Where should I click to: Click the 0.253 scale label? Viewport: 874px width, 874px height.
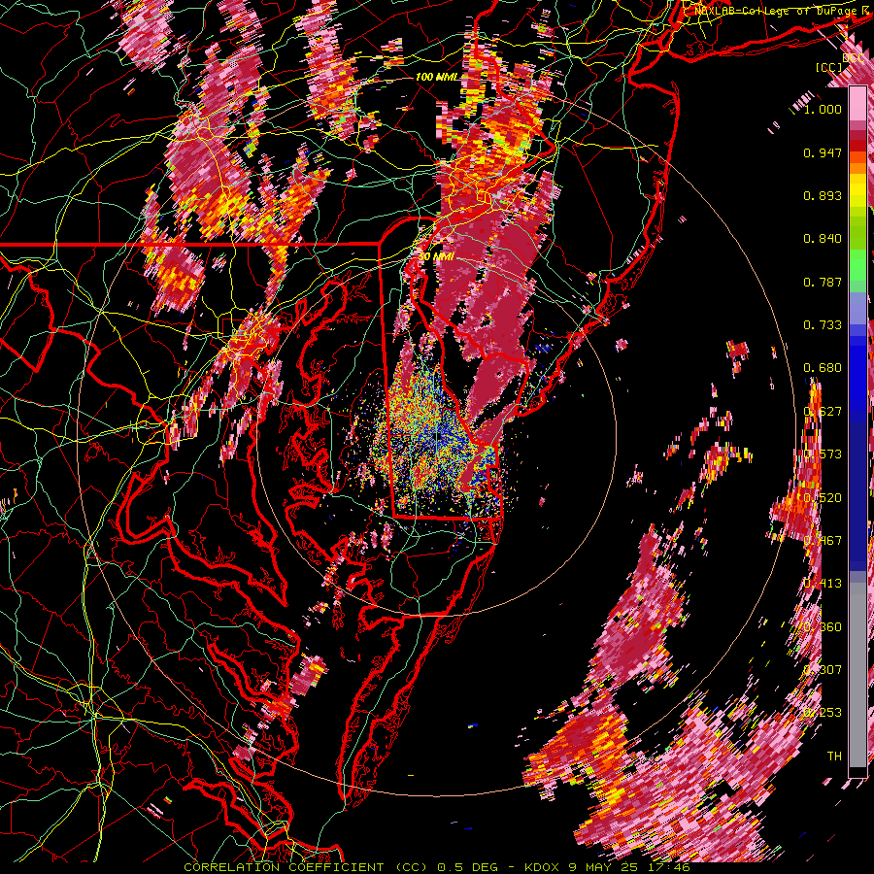pyautogui.click(x=823, y=713)
